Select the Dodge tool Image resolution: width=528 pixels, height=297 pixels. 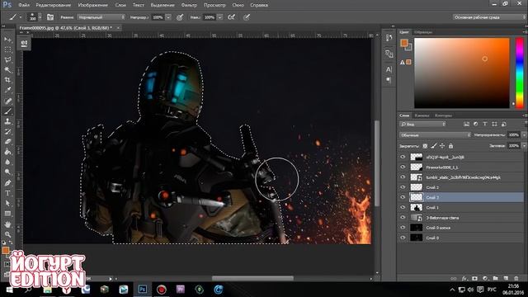tap(7, 172)
